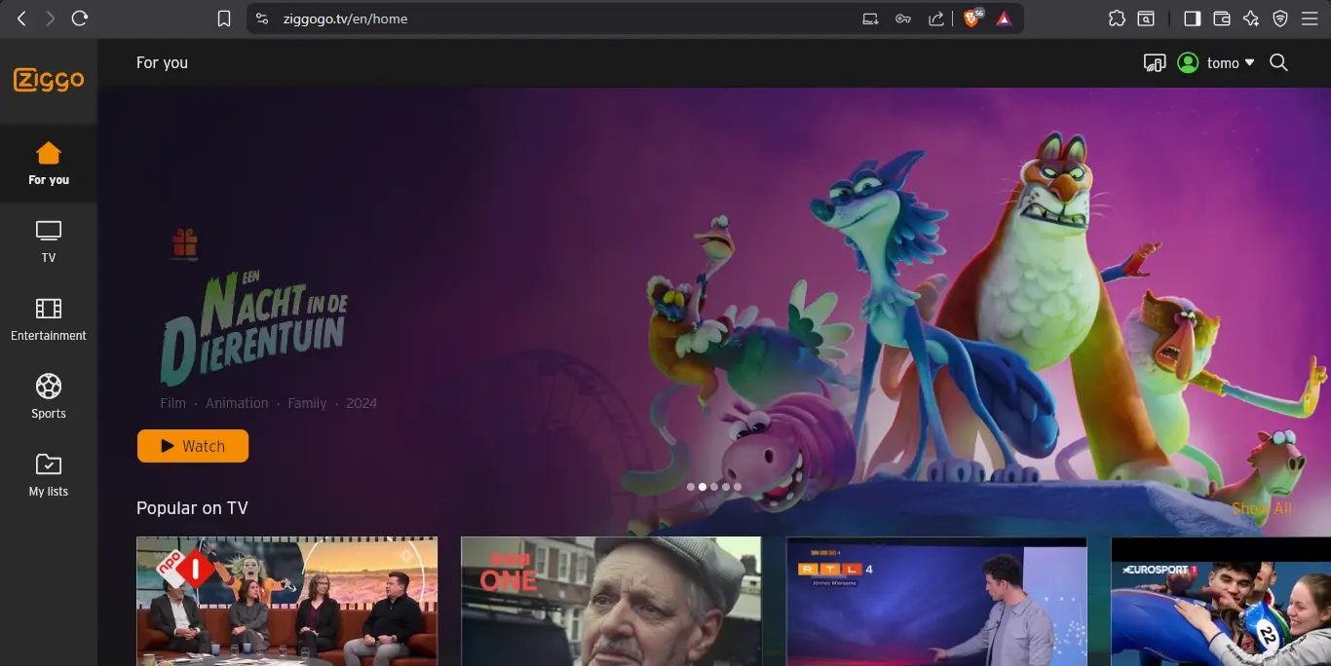1331x666 pixels.
Task: Expand the tomo profile dropdown
Action: (x=1231, y=63)
